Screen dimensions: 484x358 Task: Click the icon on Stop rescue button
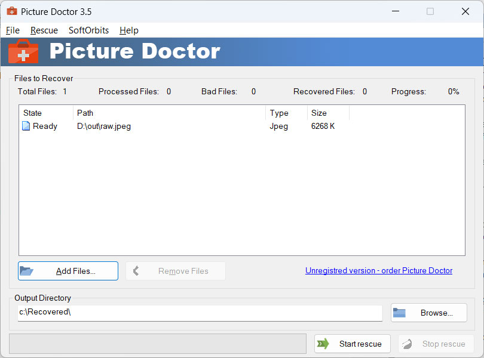coord(407,344)
